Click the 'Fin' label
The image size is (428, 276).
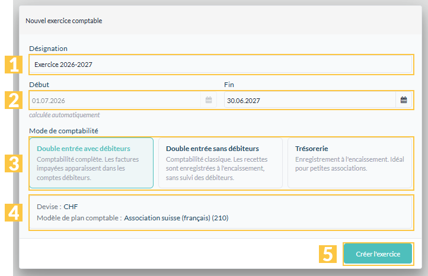pos(229,85)
